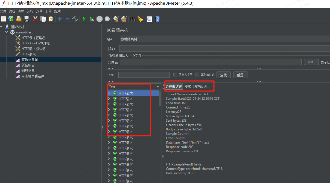Click the 'Thread Name:runoobTest 1-1' text

point(187,94)
